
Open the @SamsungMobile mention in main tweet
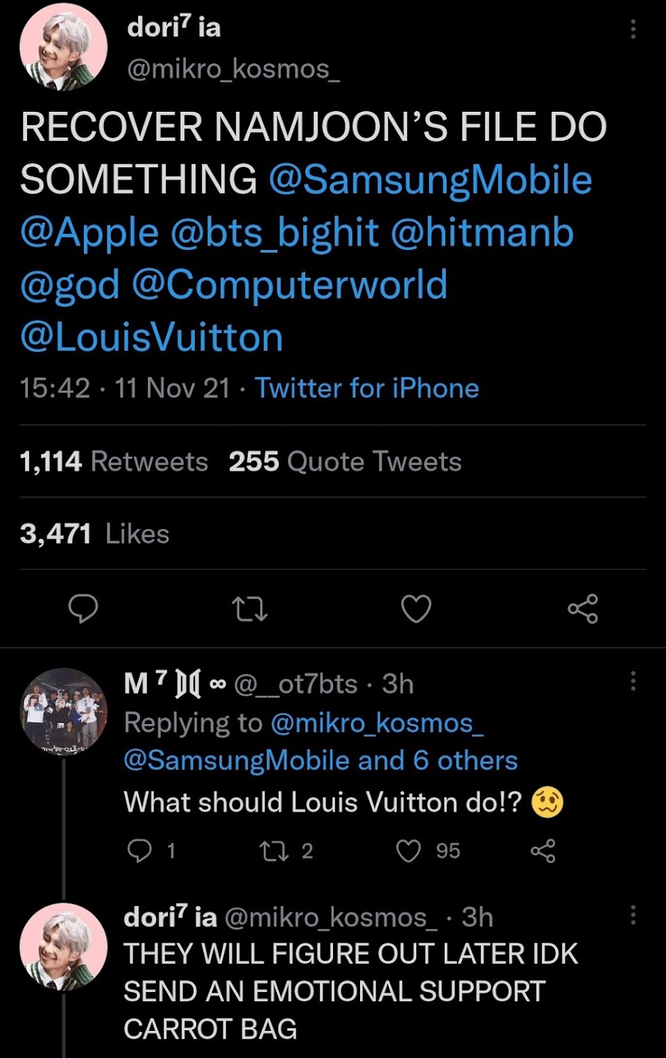click(430, 180)
